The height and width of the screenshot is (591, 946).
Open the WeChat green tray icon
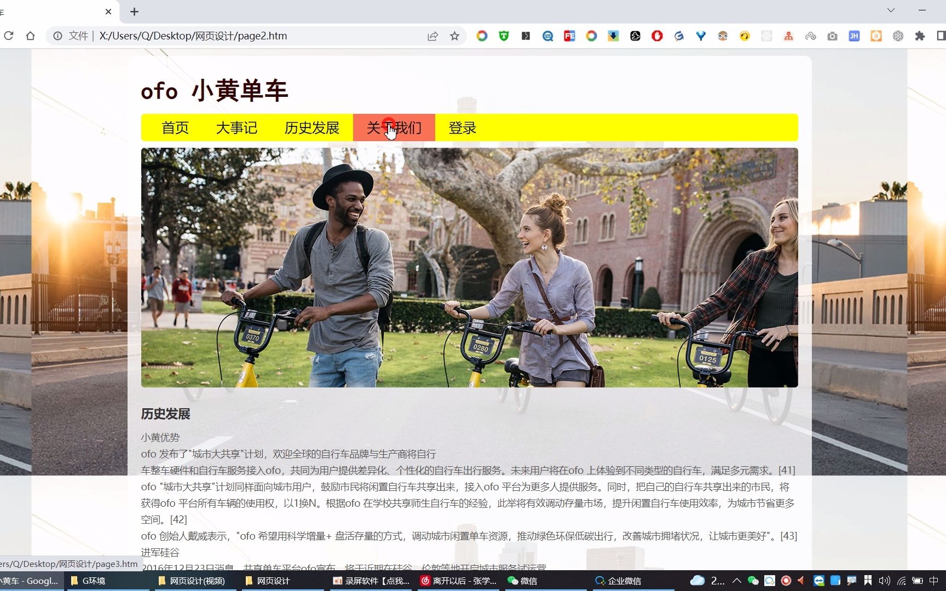click(753, 581)
